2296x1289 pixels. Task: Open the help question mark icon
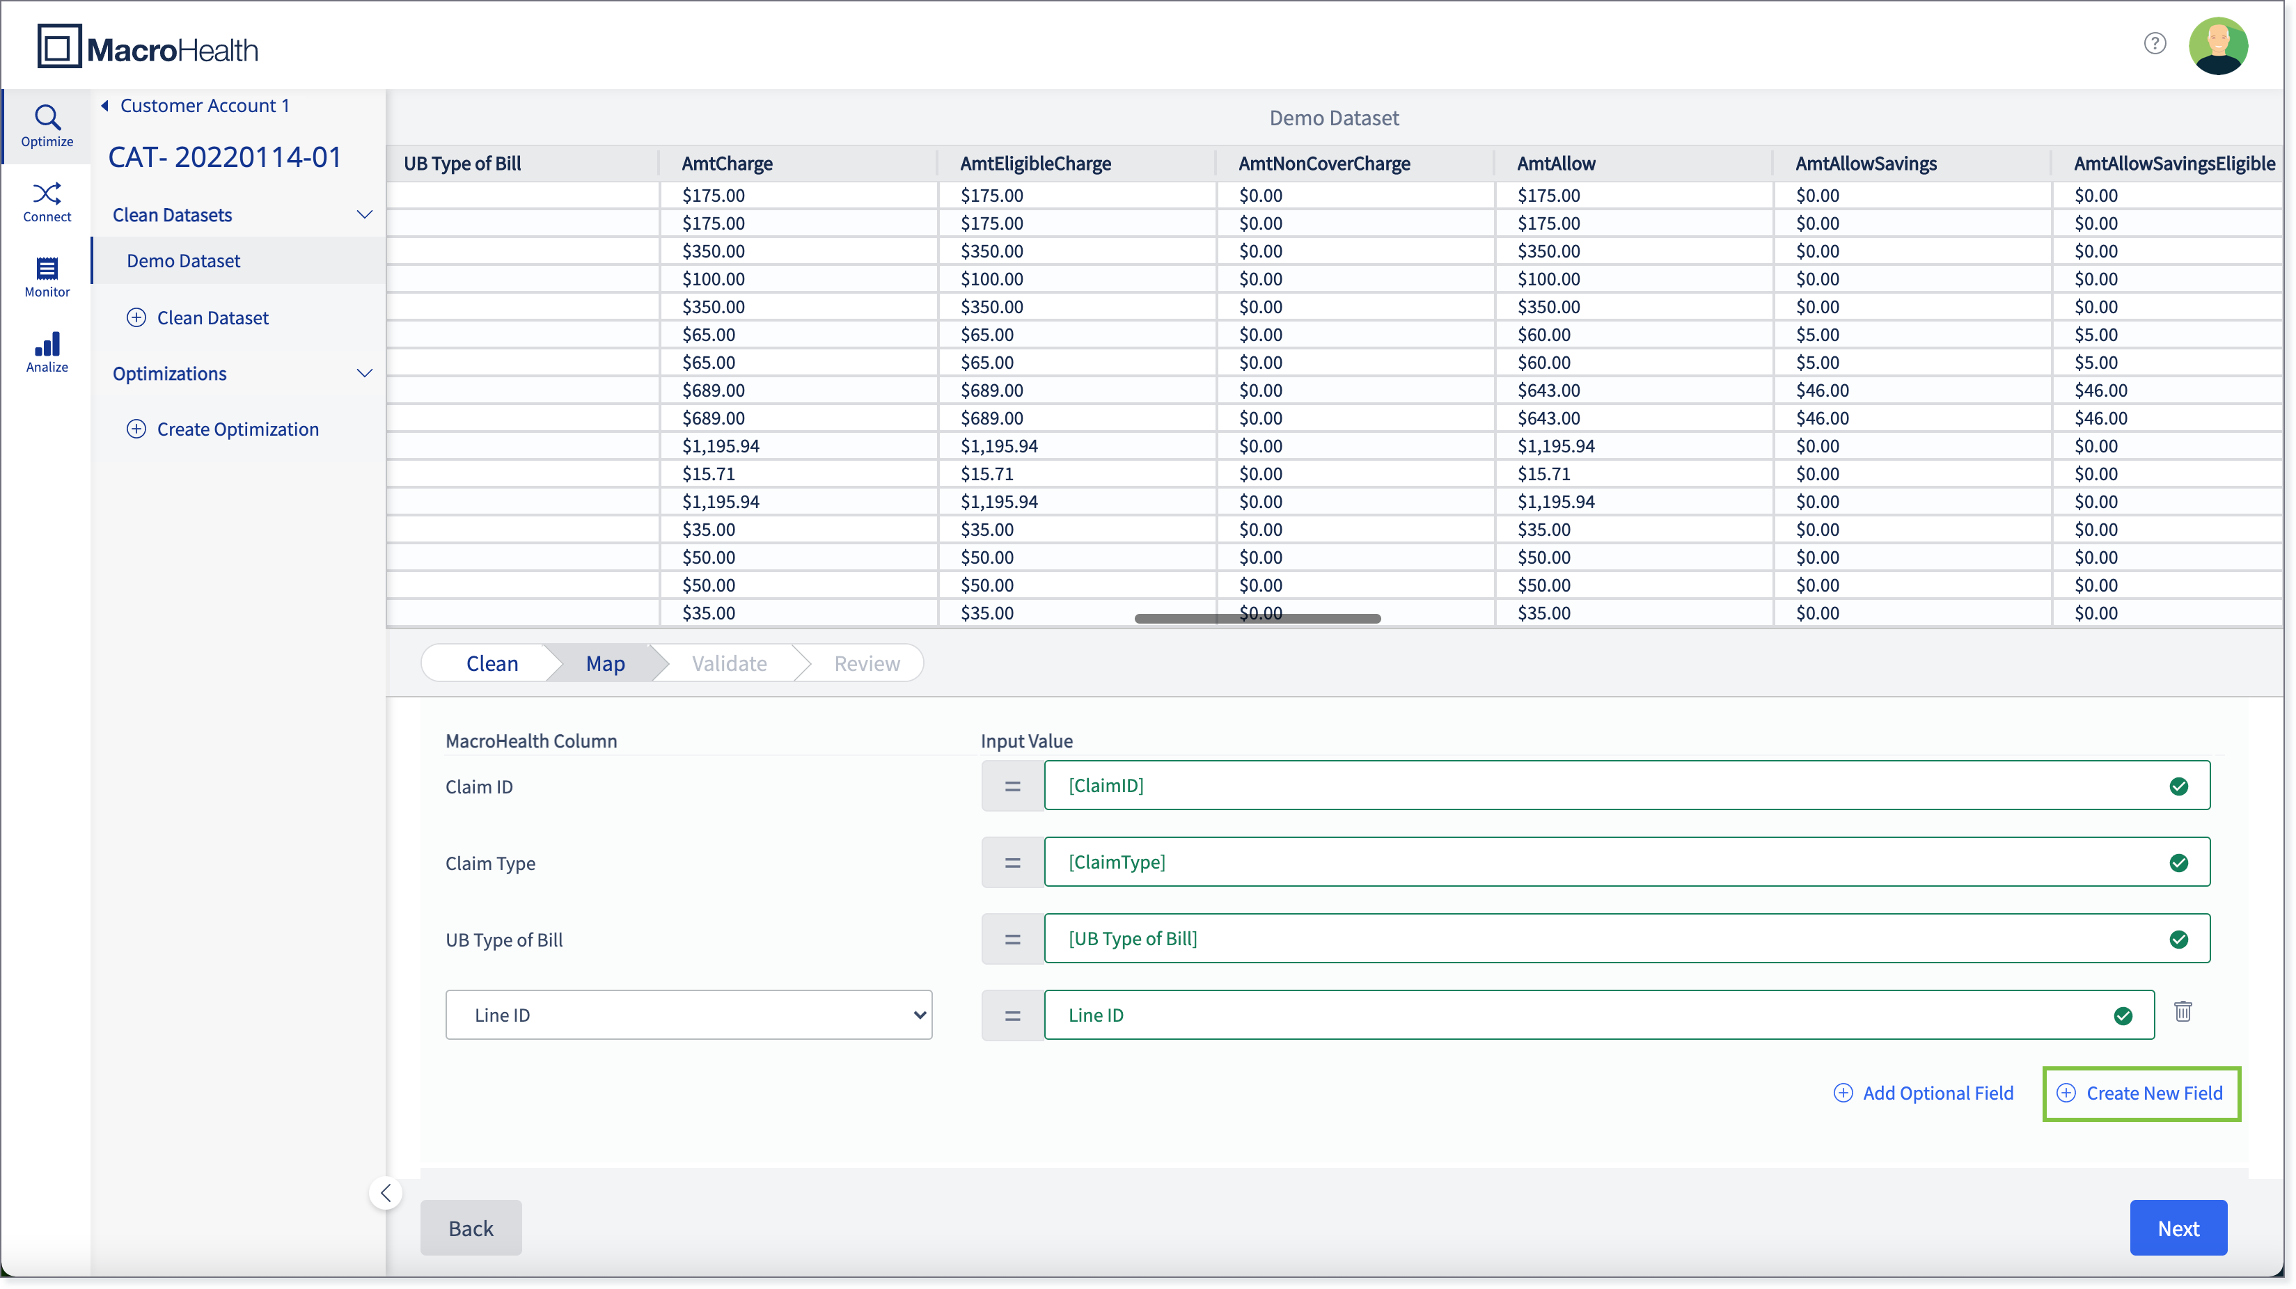pos(2154,42)
